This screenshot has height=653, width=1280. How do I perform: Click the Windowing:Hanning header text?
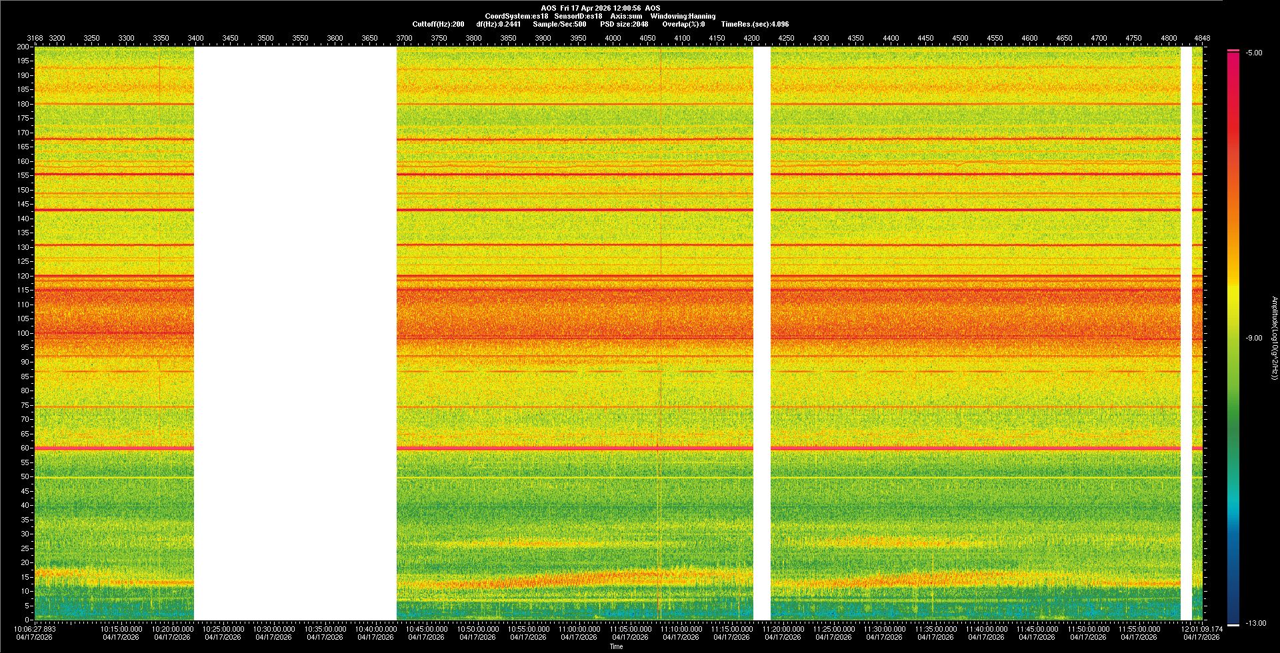click(x=683, y=16)
